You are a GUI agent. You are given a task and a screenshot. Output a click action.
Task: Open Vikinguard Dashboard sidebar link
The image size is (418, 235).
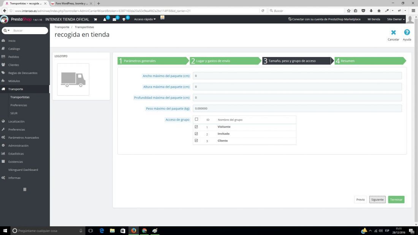point(23,170)
